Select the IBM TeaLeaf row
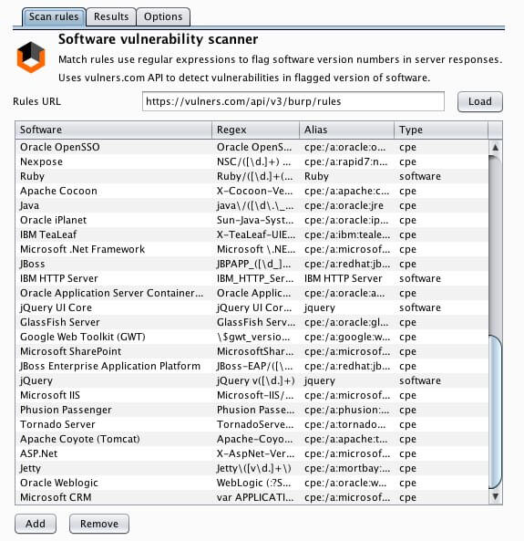 tap(252, 234)
